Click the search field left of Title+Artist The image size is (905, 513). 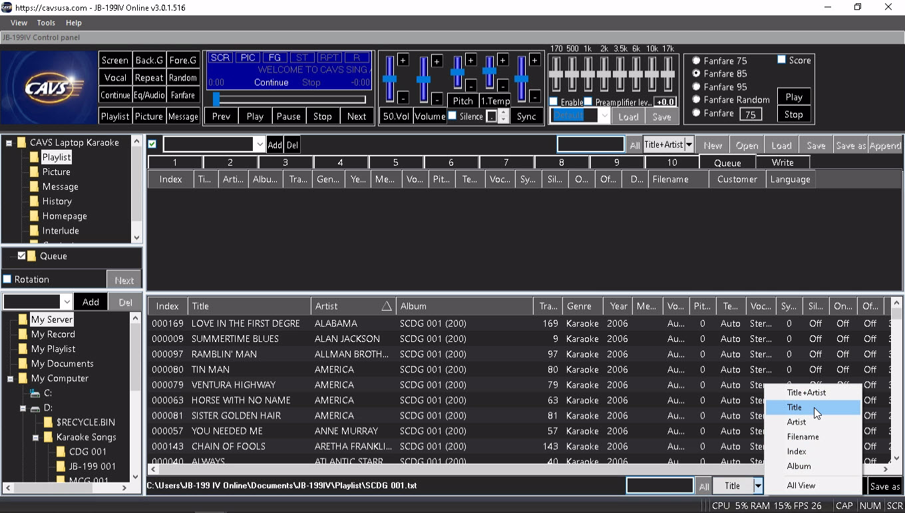(591, 144)
